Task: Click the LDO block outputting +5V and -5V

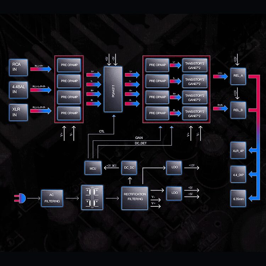Action: point(174,193)
